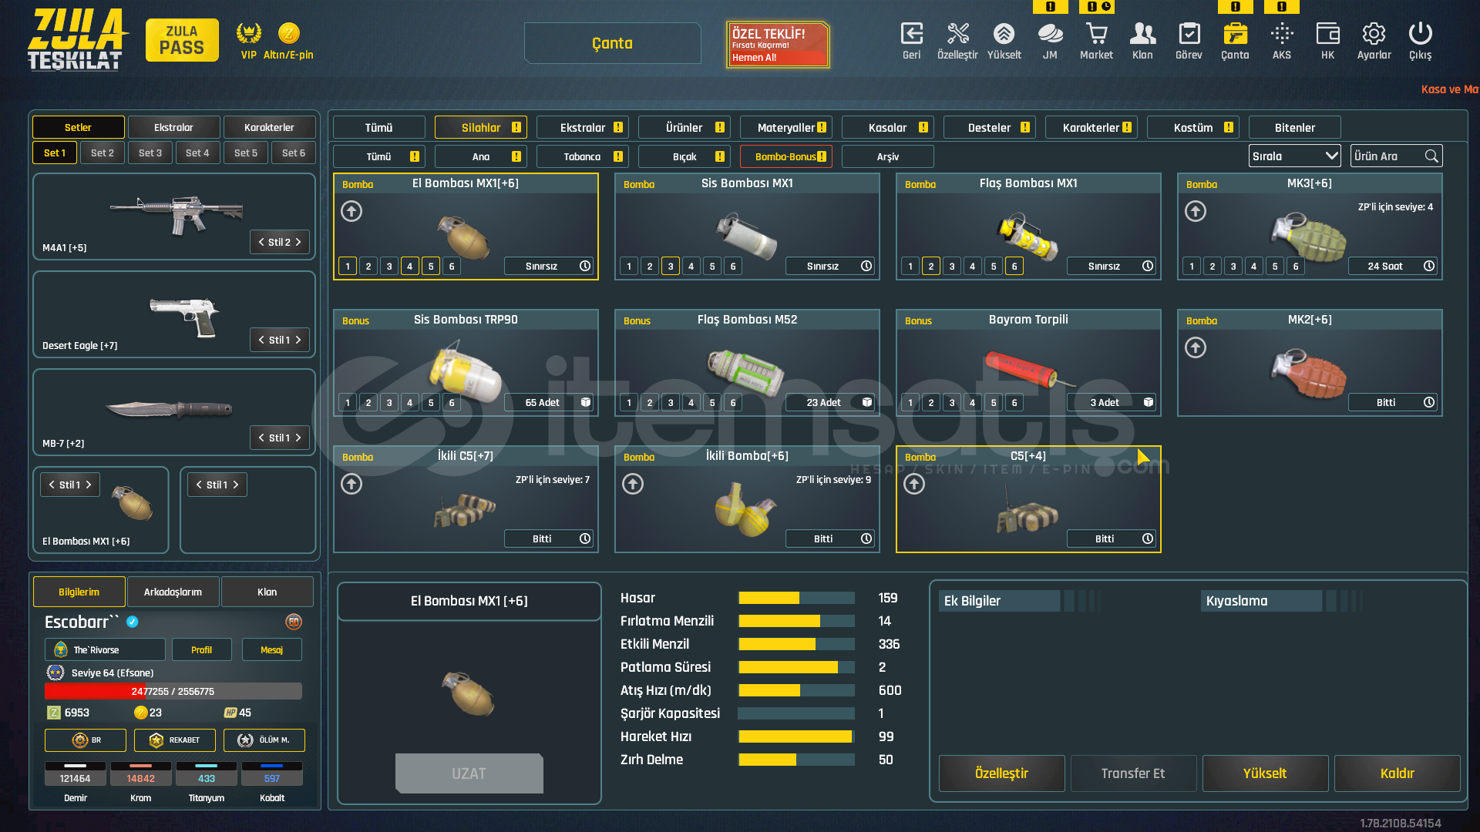Click the ÖZEL TEKLİF Hemen Al banner
Screen dimensions: 1480x832
tap(778, 45)
